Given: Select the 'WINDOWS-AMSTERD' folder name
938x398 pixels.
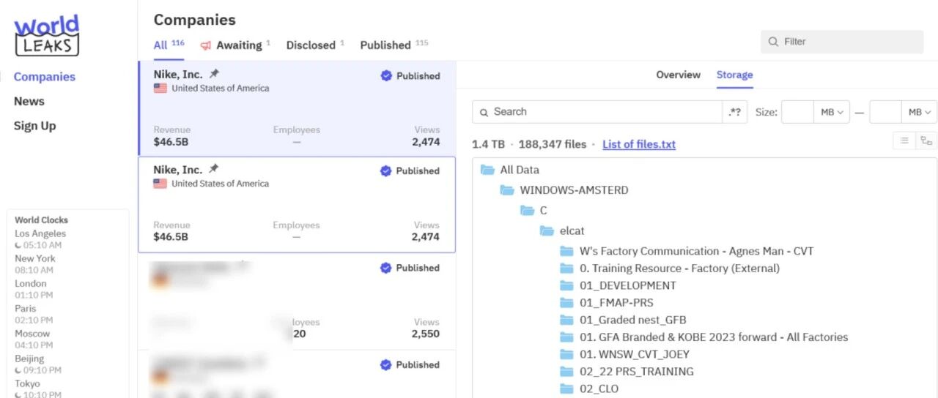Looking at the screenshot, I should [574, 190].
